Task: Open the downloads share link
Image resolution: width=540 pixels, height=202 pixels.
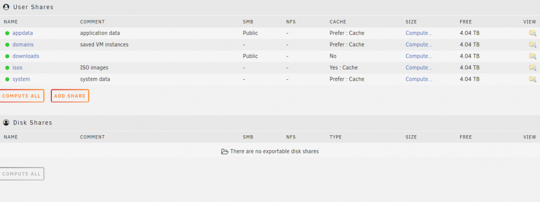Action: pos(26,56)
